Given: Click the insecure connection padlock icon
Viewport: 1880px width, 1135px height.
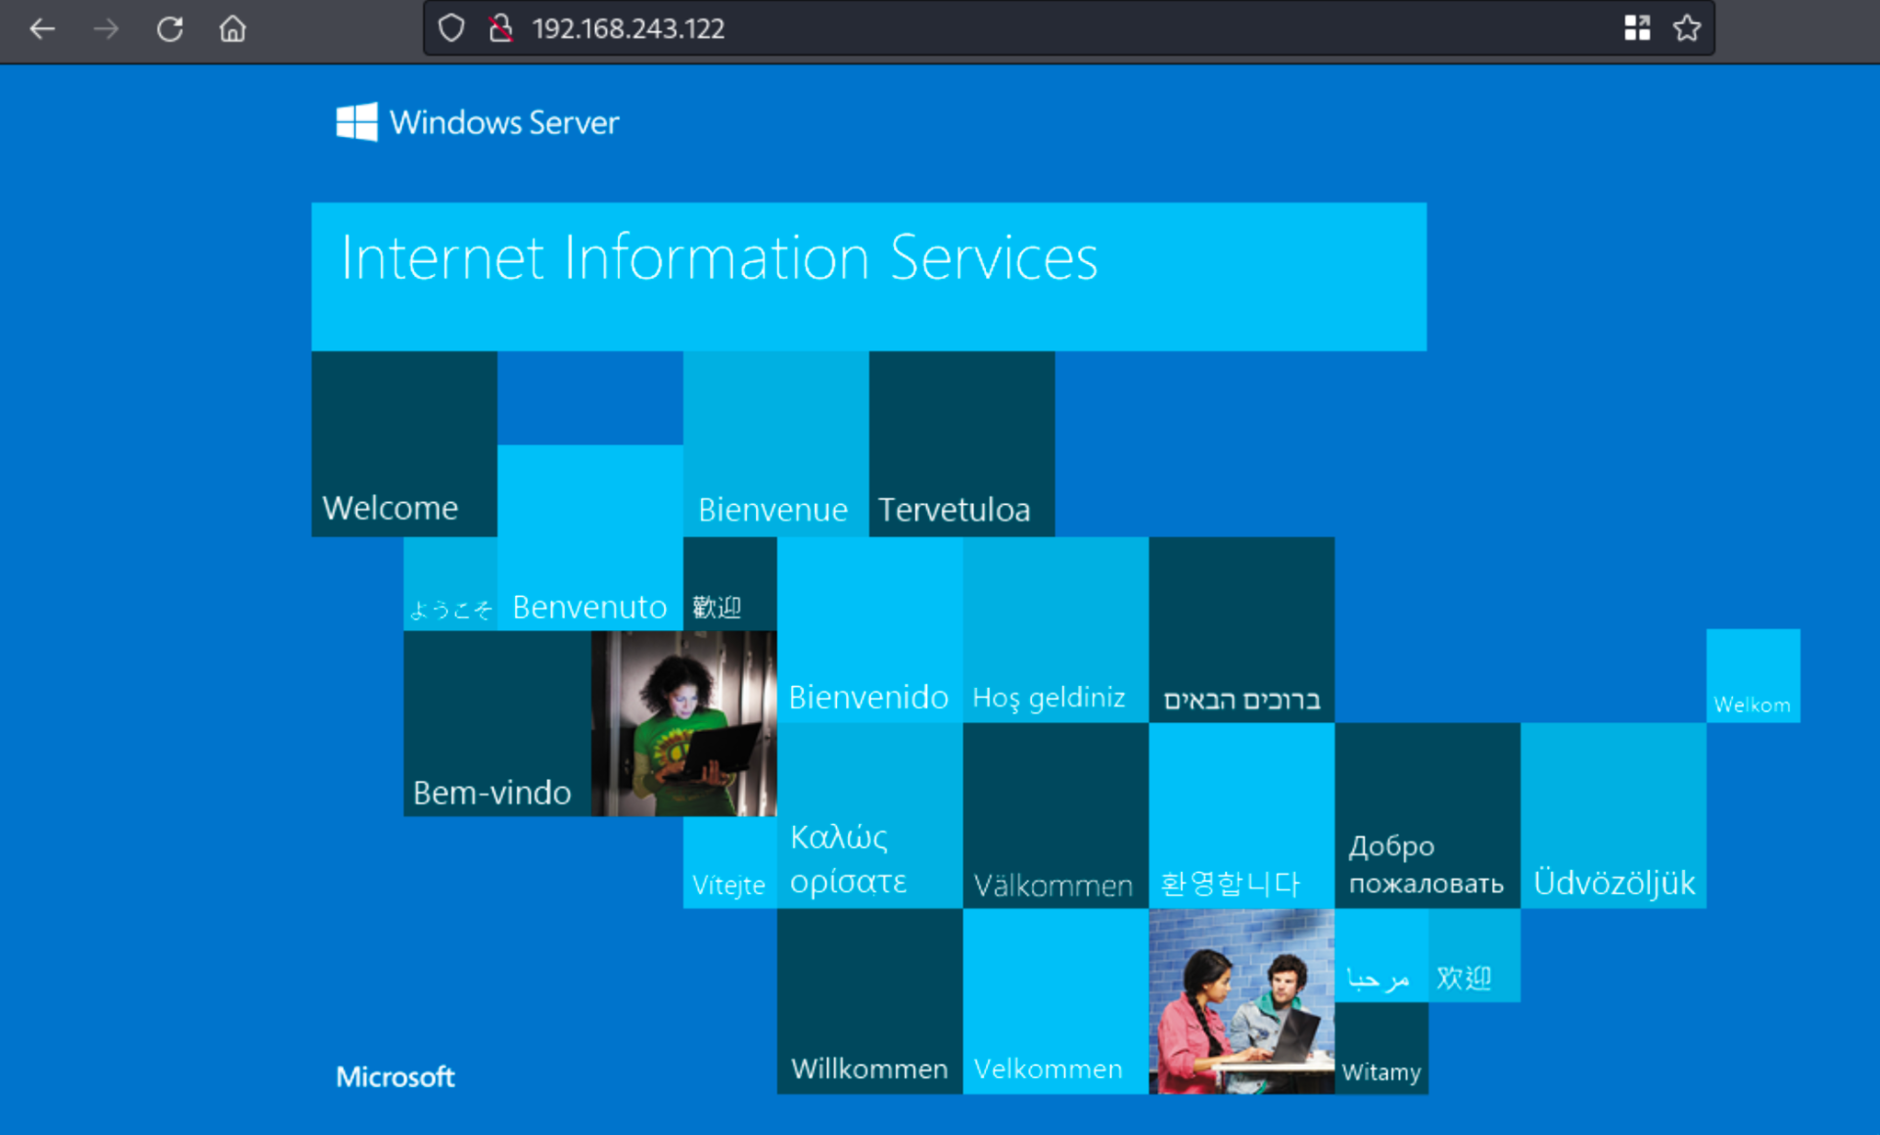Looking at the screenshot, I should [x=500, y=28].
